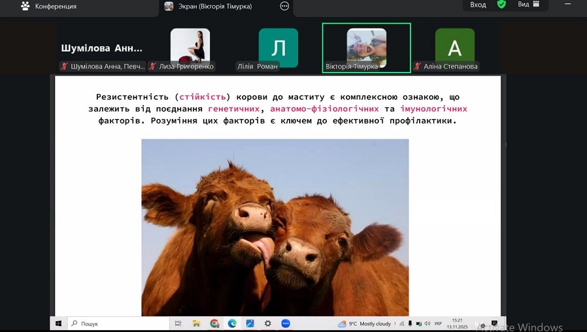Open Task View on the taskbar
Image resolution: width=587 pixels, height=332 pixels.
178,324
